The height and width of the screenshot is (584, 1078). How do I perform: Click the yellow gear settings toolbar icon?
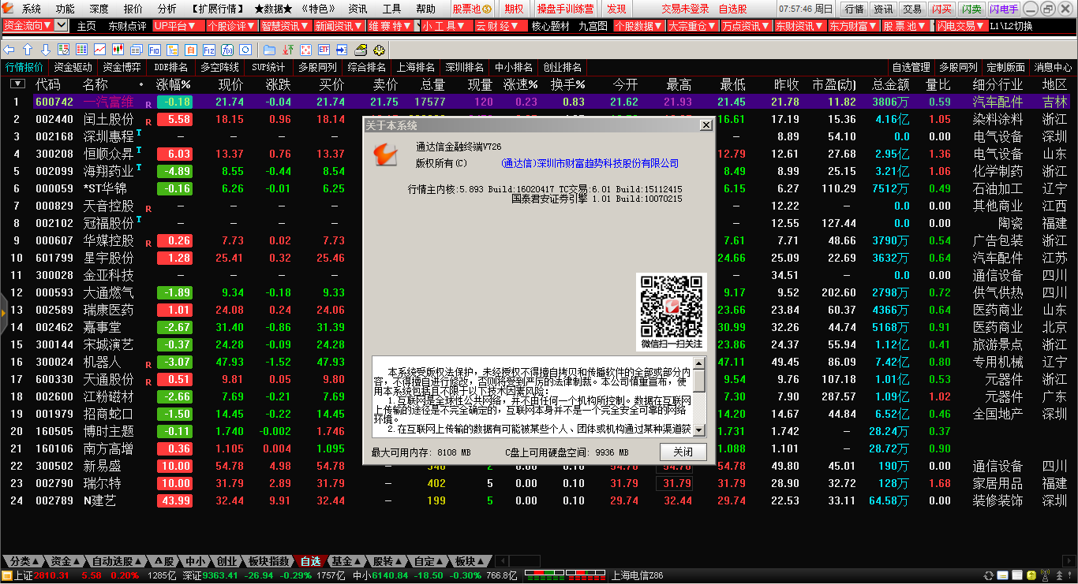pos(379,50)
